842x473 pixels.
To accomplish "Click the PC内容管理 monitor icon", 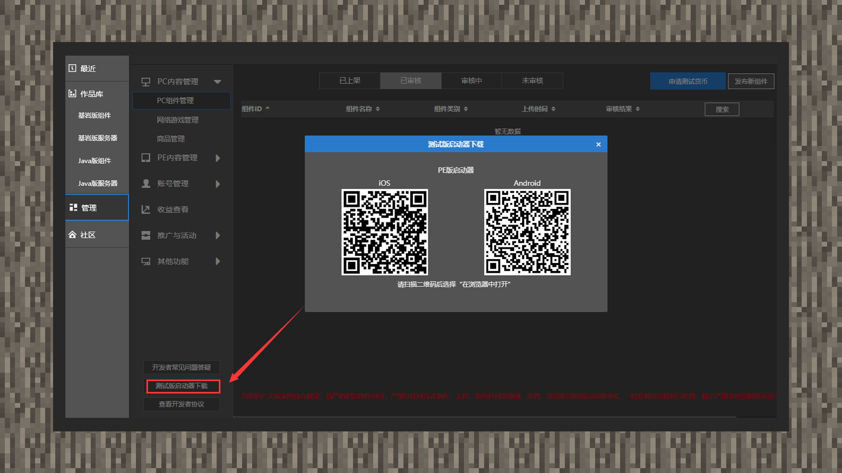I will pyautogui.click(x=146, y=82).
